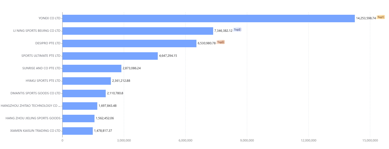Select the SPORTS ULTIMATE PTE LTD bar
The image size is (389, 149).
[x=110, y=56]
